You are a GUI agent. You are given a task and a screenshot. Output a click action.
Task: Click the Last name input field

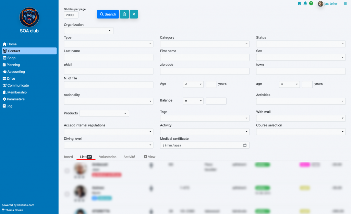(x=109, y=57)
